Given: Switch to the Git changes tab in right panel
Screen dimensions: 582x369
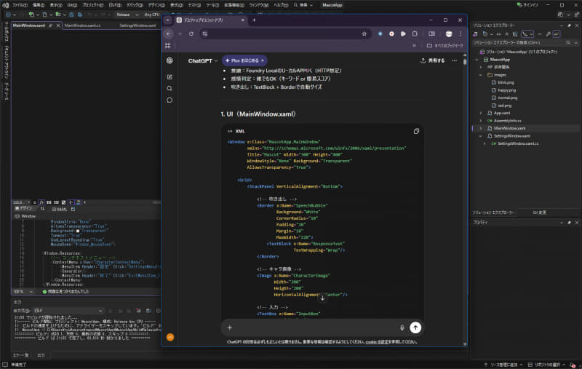Looking at the screenshot, I should [x=539, y=213].
